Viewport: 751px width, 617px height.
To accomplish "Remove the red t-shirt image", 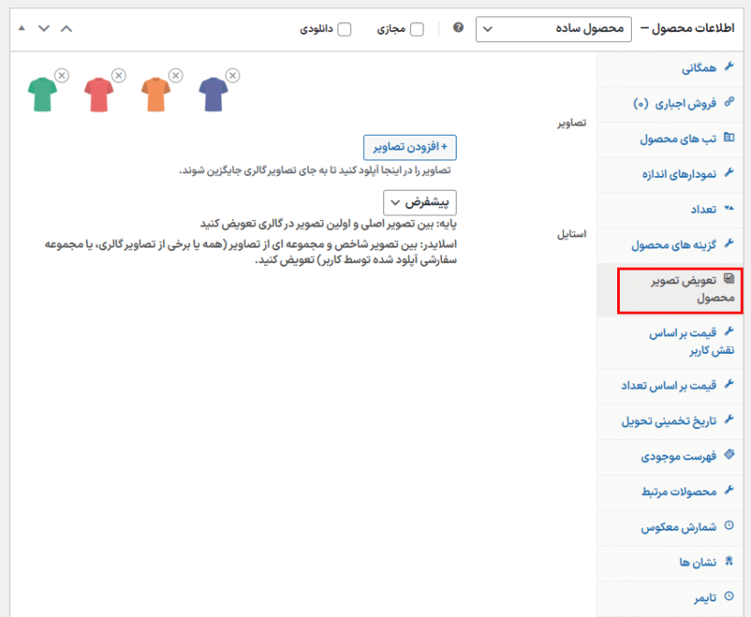I will [x=118, y=75].
